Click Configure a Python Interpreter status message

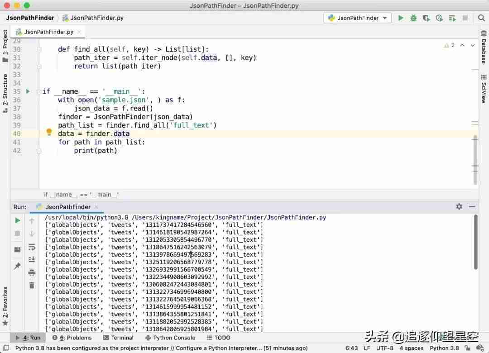coord(161,348)
